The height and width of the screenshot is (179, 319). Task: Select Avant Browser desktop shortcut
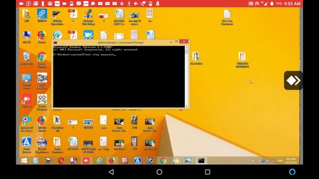pyautogui.click(x=26, y=145)
